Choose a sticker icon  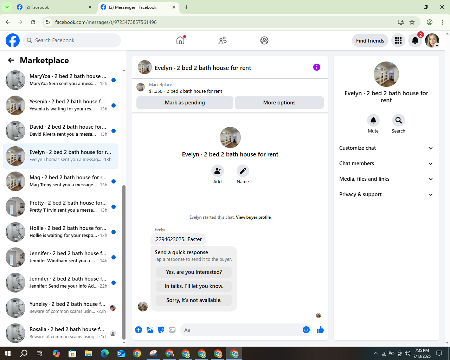161,330
